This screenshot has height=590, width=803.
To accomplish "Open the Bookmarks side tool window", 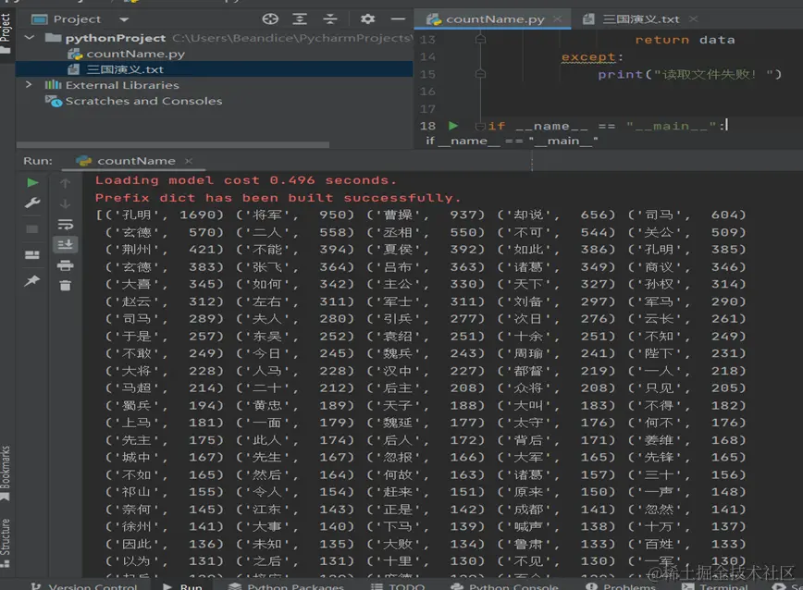I will point(6,473).
